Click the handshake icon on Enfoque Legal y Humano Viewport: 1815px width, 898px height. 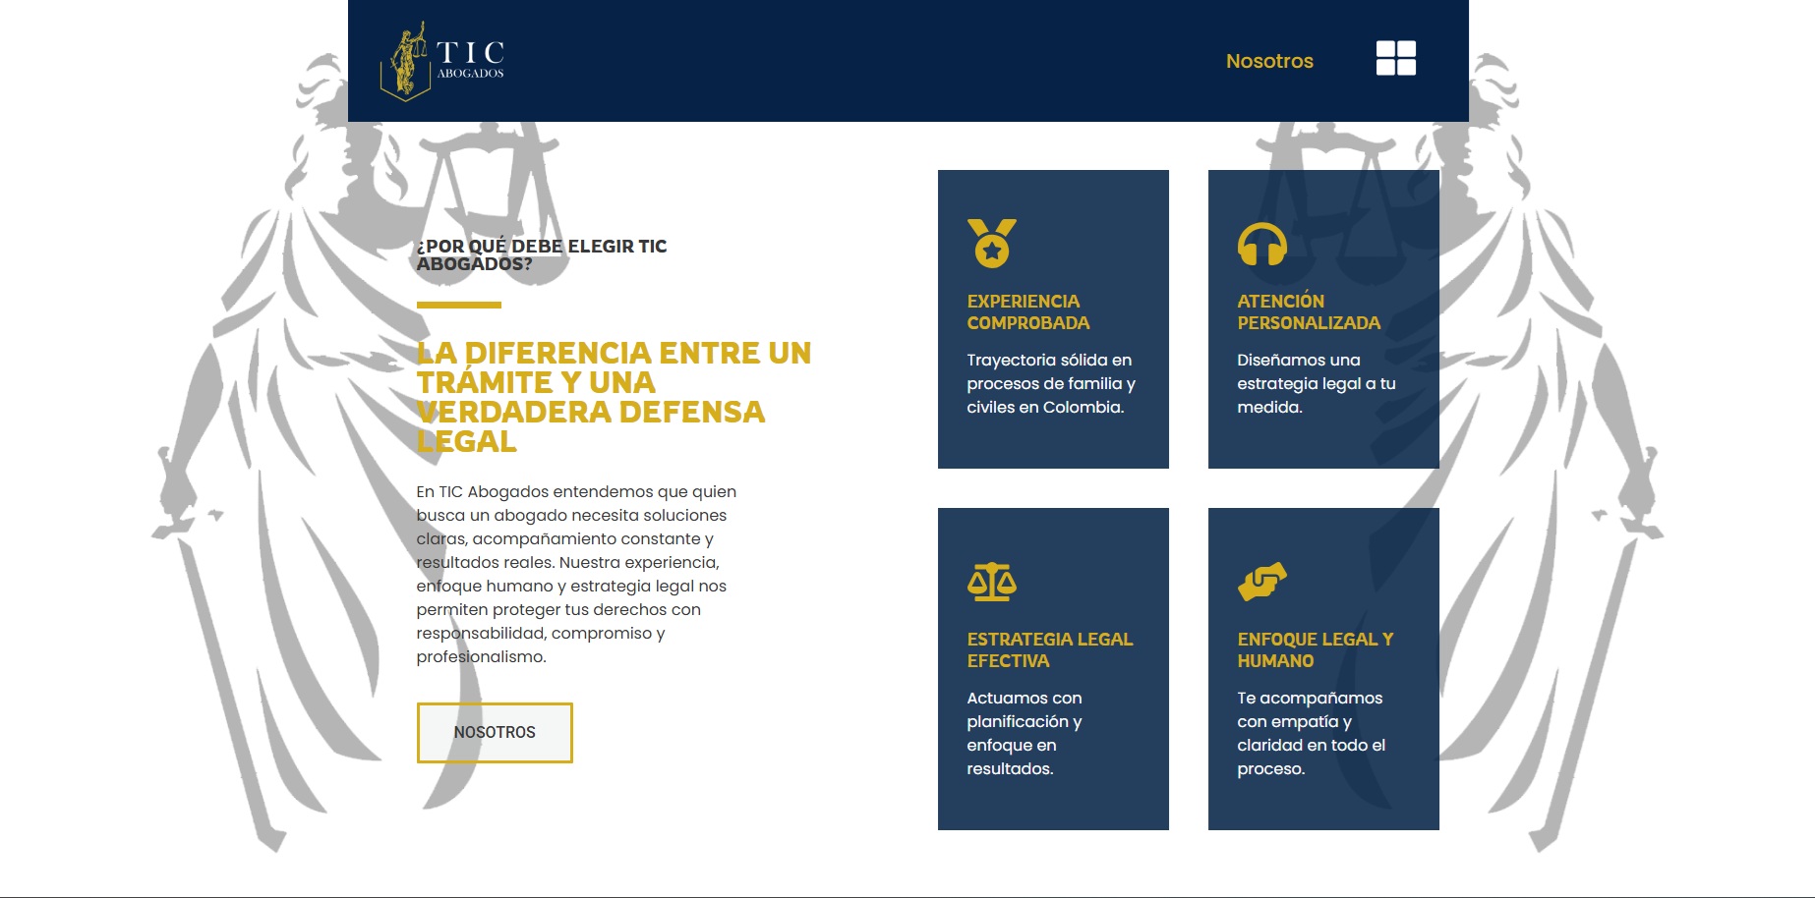(x=1261, y=581)
